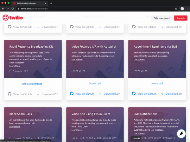The width and height of the screenshot is (190, 142).
Task: Click Download ZIP for Appointment Reminders
Action: pyautogui.click(x=174, y=94)
